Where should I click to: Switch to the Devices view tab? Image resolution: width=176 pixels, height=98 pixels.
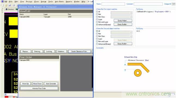coord(10,9)
